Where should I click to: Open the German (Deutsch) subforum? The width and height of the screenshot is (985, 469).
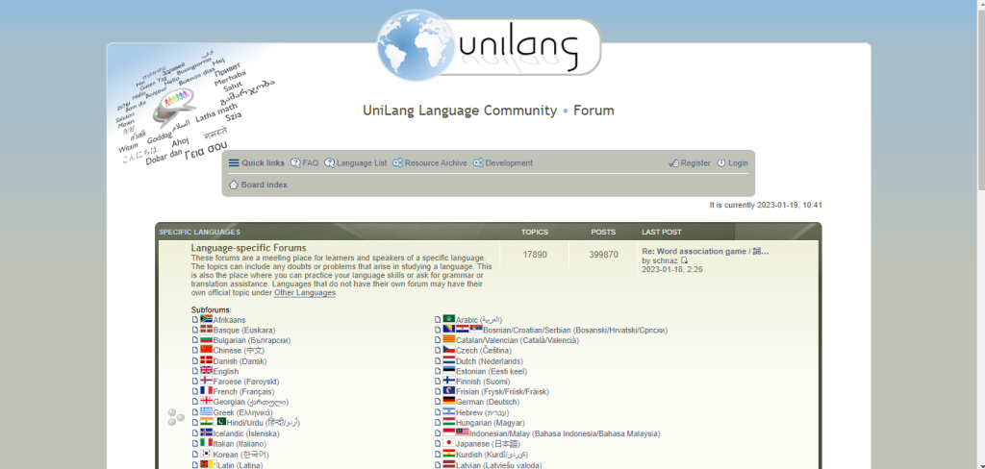pyautogui.click(x=488, y=402)
